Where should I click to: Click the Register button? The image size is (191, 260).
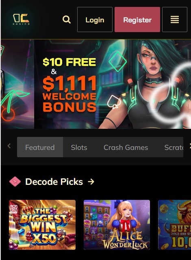(137, 19)
